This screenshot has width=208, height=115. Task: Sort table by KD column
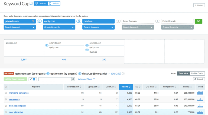point(138,87)
